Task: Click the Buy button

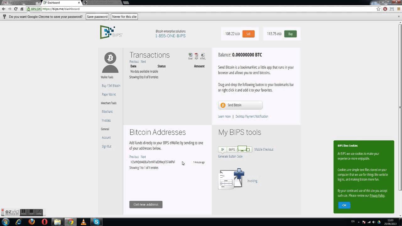Action: [x=290, y=34]
